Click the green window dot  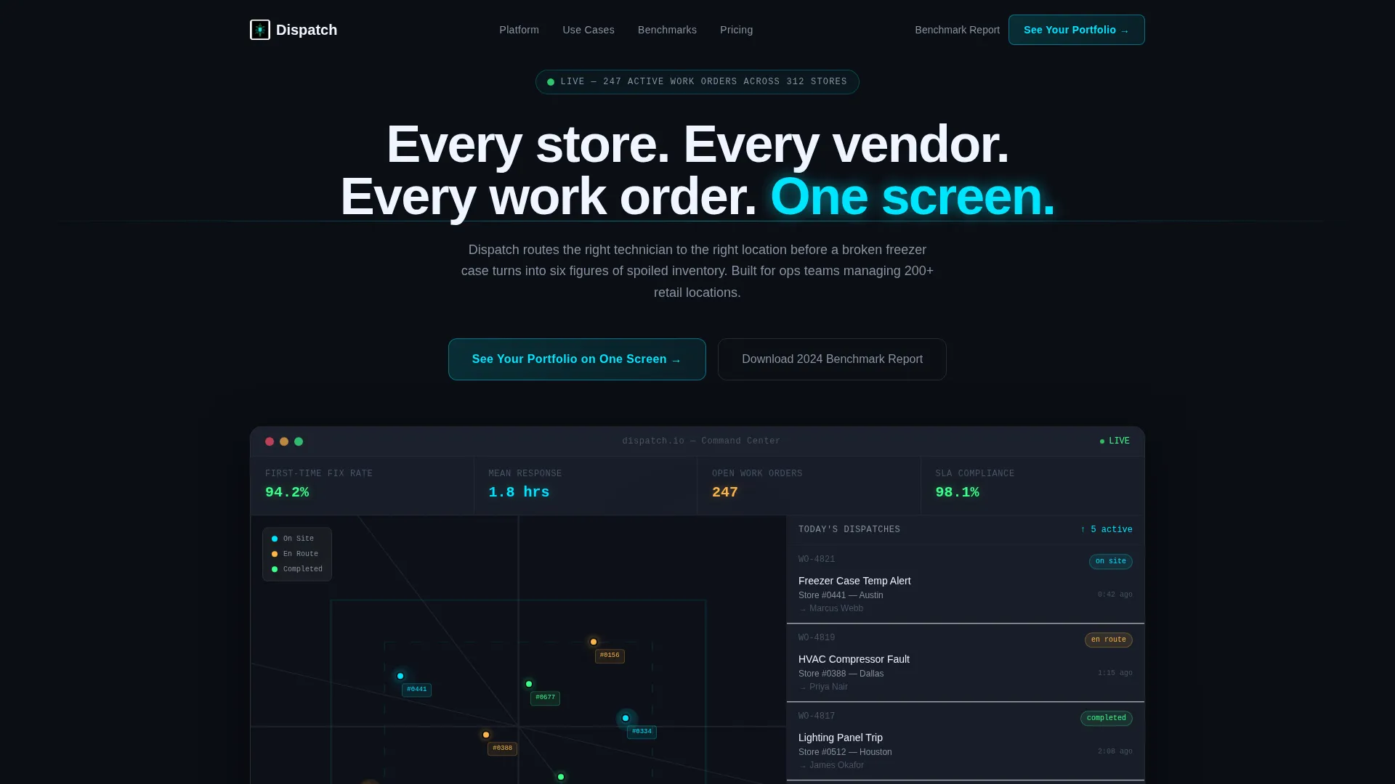[x=299, y=441]
